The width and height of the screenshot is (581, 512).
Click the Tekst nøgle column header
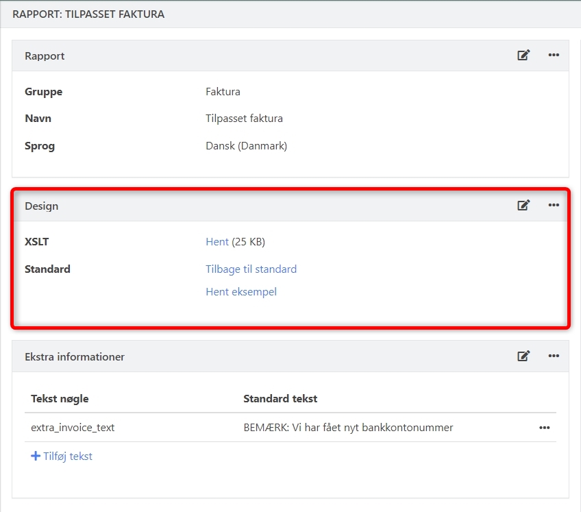pyautogui.click(x=60, y=399)
